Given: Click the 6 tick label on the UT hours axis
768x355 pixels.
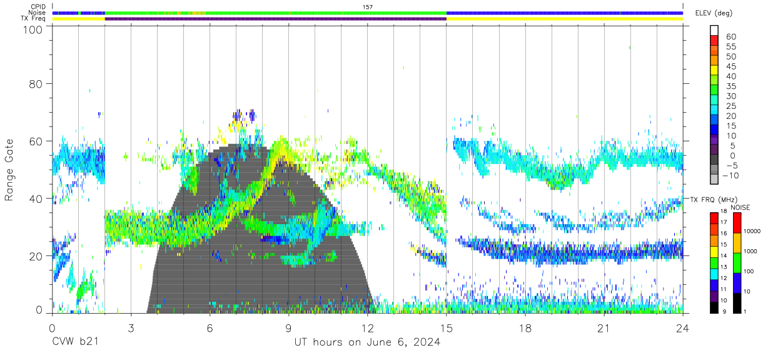Looking at the screenshot, I should 210,328.
